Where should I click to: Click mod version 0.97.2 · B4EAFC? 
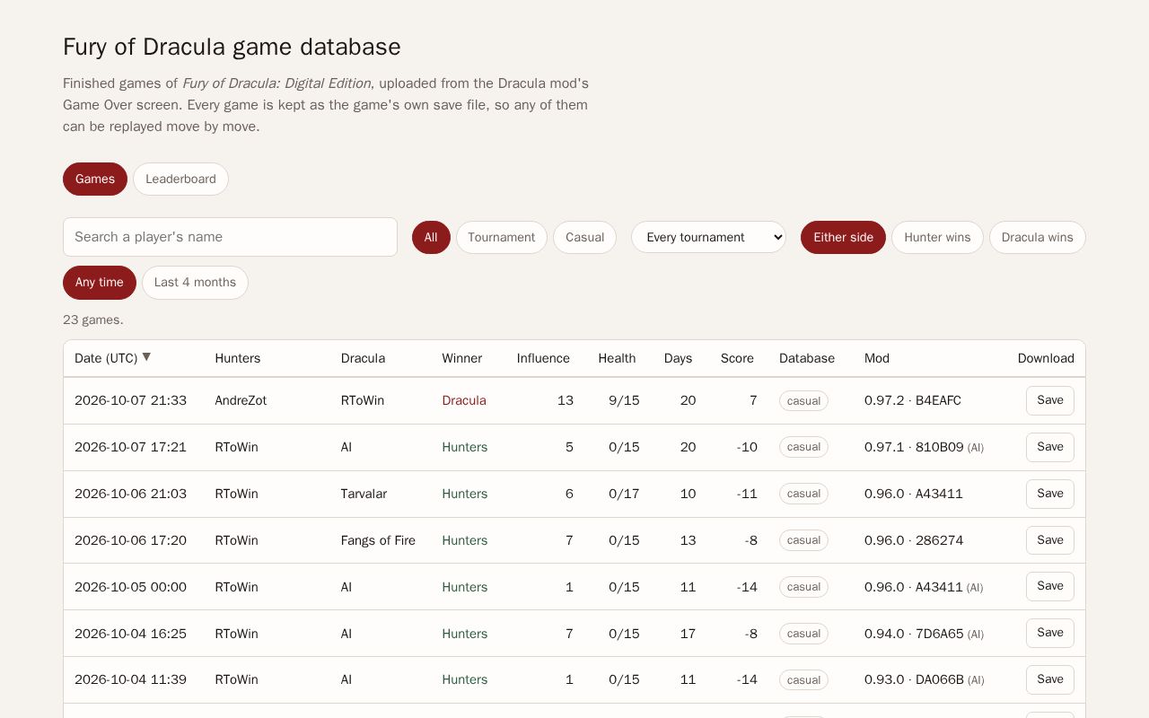[x=913, y=400]
